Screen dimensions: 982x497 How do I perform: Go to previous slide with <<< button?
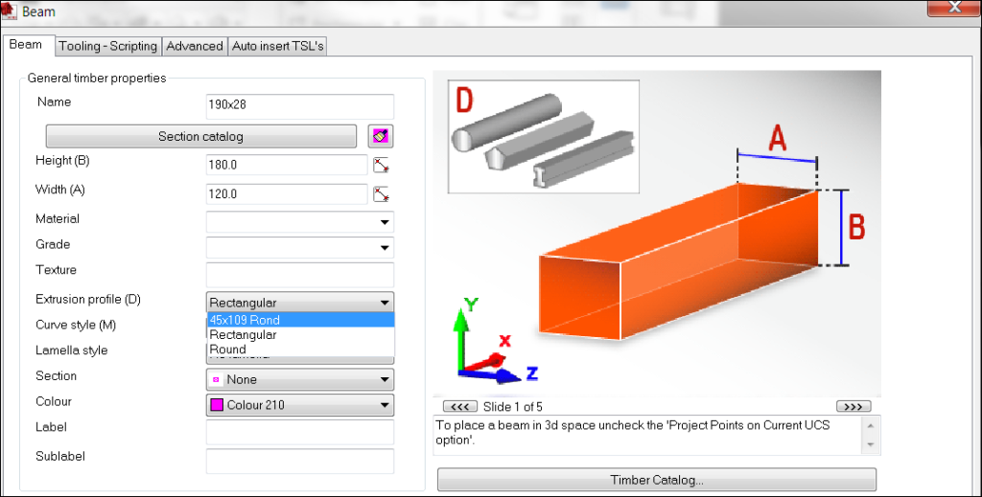[459, 407]
